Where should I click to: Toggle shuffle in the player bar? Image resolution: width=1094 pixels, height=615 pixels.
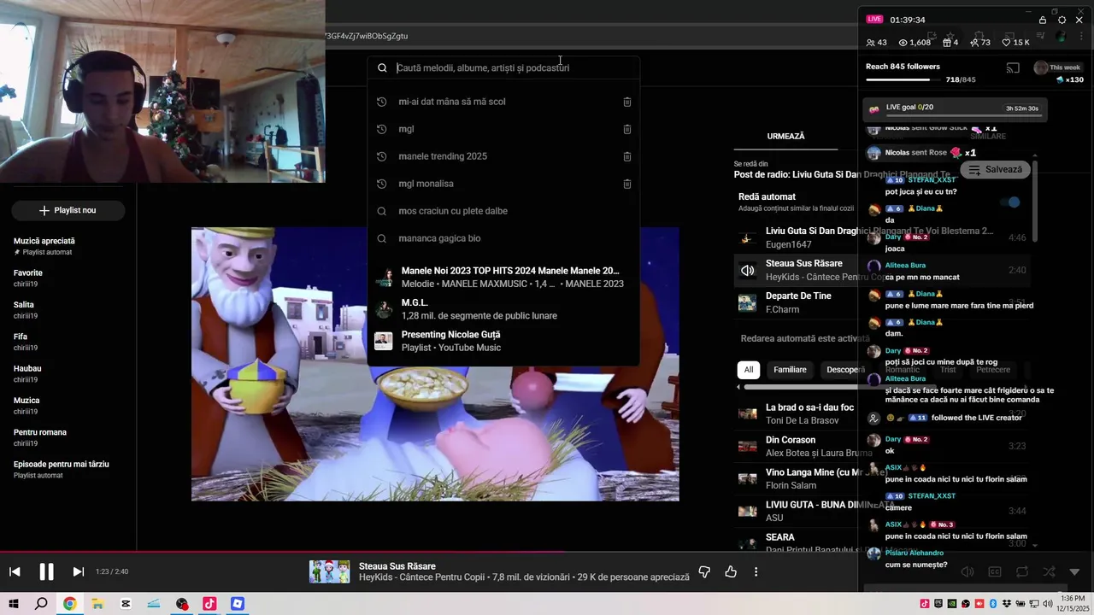pyautogui.click(x=1049, y=571)
